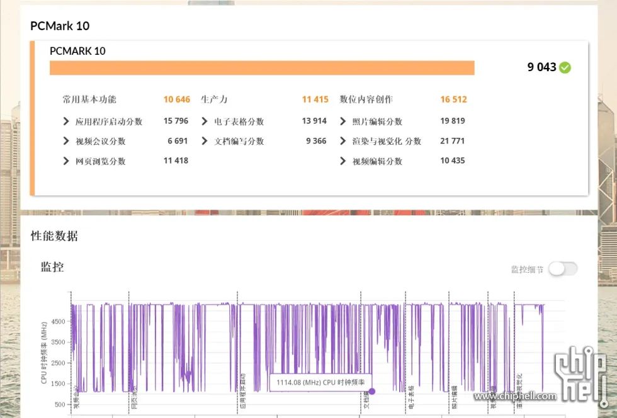Screen dimensions: 617x418
Task: Click value 21 771
Action: (453, 141)
